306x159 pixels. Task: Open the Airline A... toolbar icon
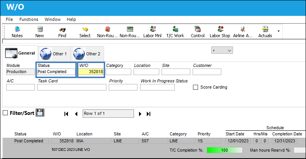point(243,29)
